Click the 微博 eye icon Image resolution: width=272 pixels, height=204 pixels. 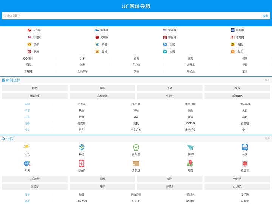(x=97, y=51)
